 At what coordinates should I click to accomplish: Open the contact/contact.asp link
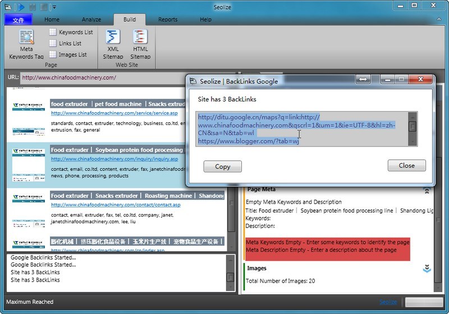[x=116, y=205]
